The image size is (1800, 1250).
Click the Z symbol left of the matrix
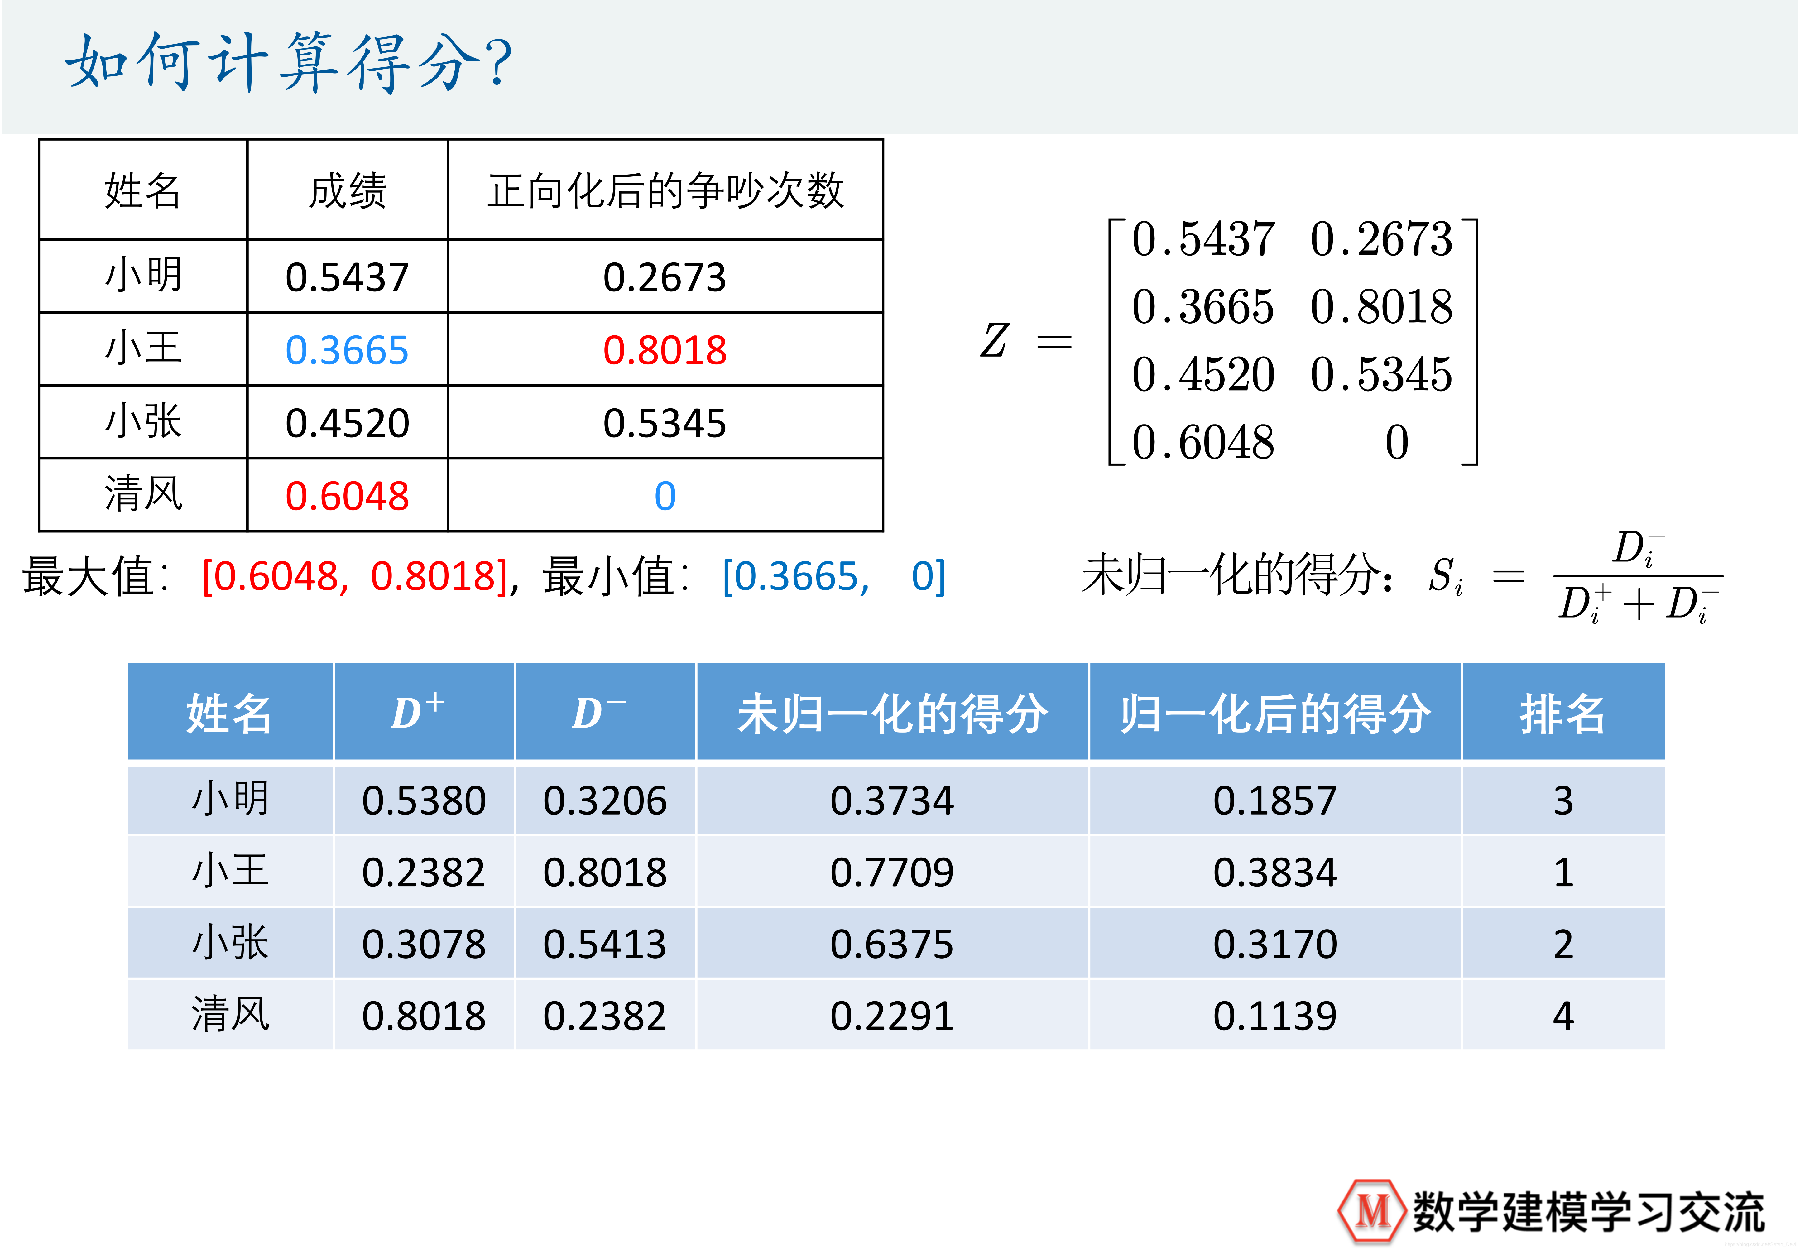point(994,341)
